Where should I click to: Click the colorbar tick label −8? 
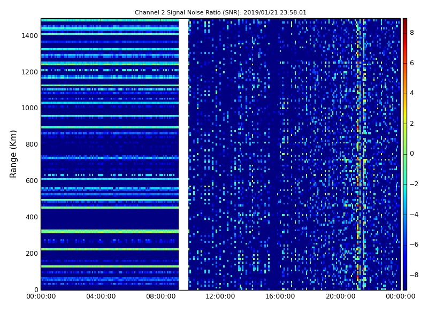(x=414, y=275)
